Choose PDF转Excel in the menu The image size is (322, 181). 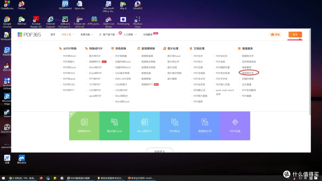(x=69, y=68)
